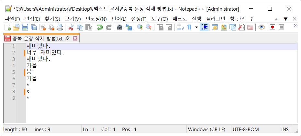Screen dimensions: 301x136
Task: Open the 파일(F) menu
Action: tap(13, 19)
